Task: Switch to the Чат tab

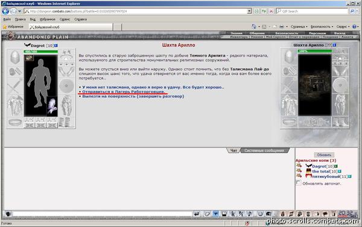Action: [x=233, y=150]
